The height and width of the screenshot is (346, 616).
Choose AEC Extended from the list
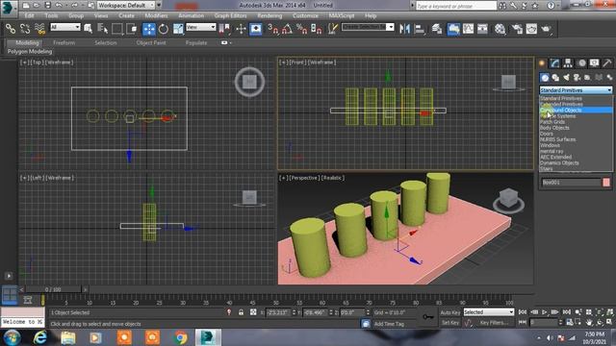[x=576, y=157]
